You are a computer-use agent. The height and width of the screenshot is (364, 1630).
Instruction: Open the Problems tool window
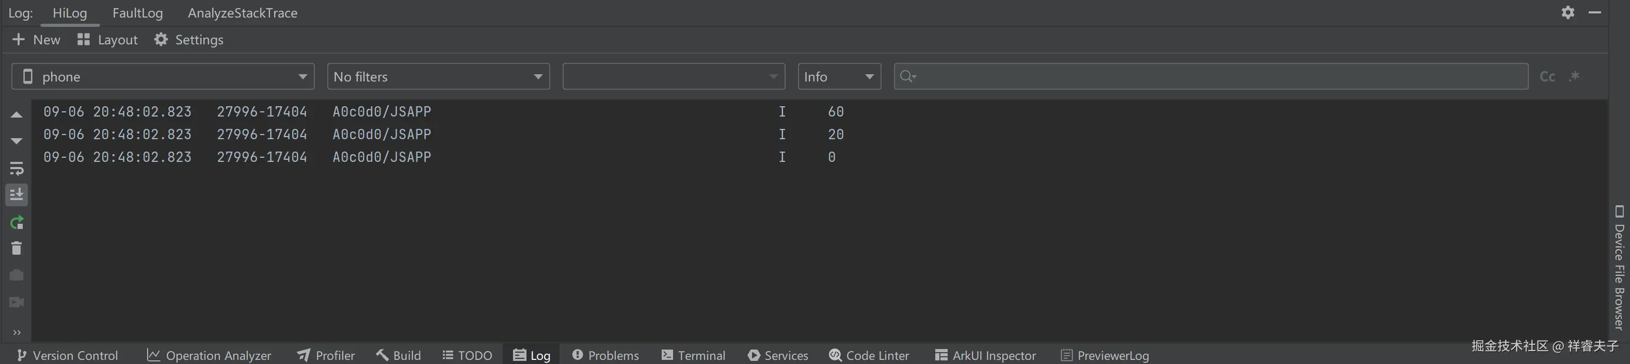coord(605,355)
